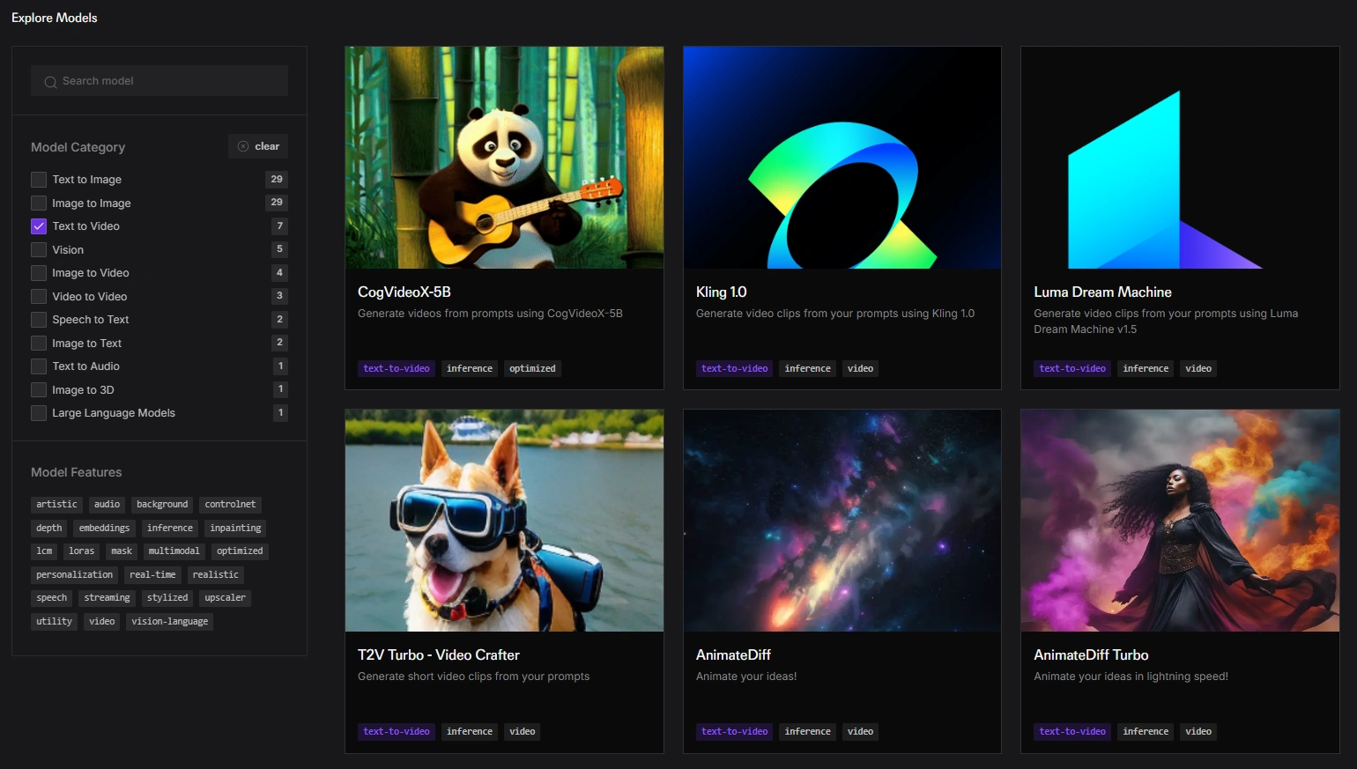
Task: Click video tag on AnimateDiff card
Action: (x=860, y=732)
